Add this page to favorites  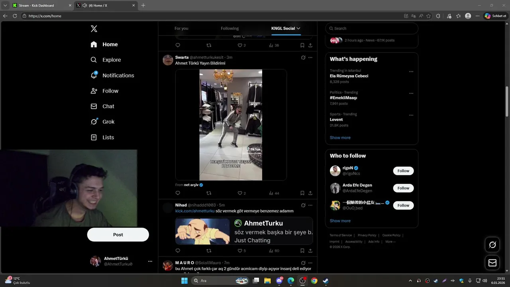[428, 16]
